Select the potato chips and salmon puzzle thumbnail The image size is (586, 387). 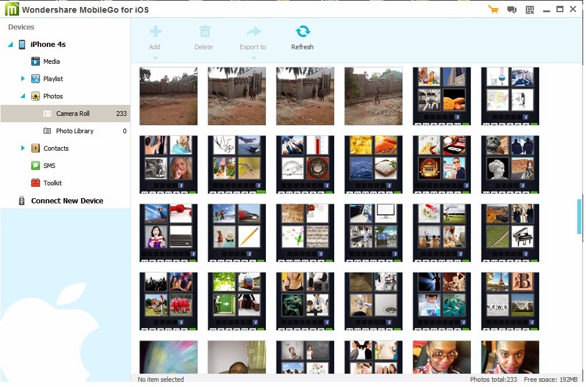tap(373, 165)
